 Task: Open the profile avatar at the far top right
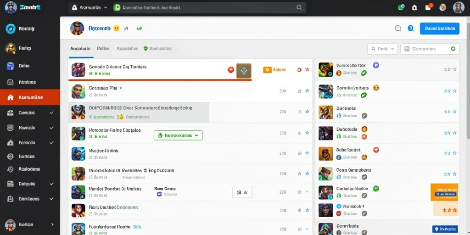(x=459, y=7)
